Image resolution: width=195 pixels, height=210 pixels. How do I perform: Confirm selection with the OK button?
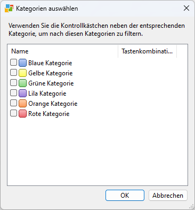pyautogui.click(x=125, y=196)
